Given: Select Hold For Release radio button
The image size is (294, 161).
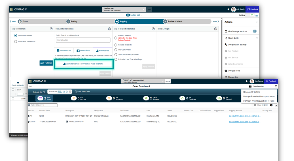Looking at the screenshot, I should tap(116, 38).
